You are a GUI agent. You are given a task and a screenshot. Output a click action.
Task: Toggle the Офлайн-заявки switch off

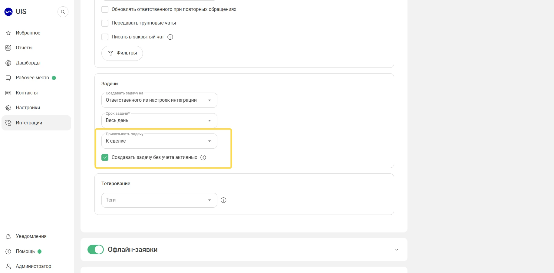[x=96, y=250]
